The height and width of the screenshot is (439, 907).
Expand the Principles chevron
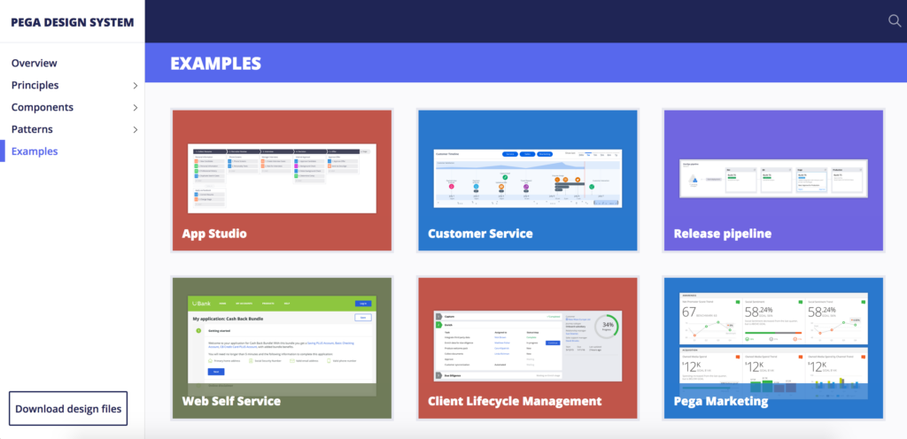(x=136, y=86)
